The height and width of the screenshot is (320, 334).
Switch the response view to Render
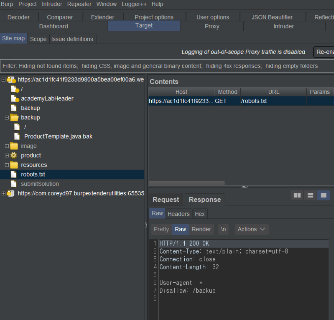[x=201, y=229]
